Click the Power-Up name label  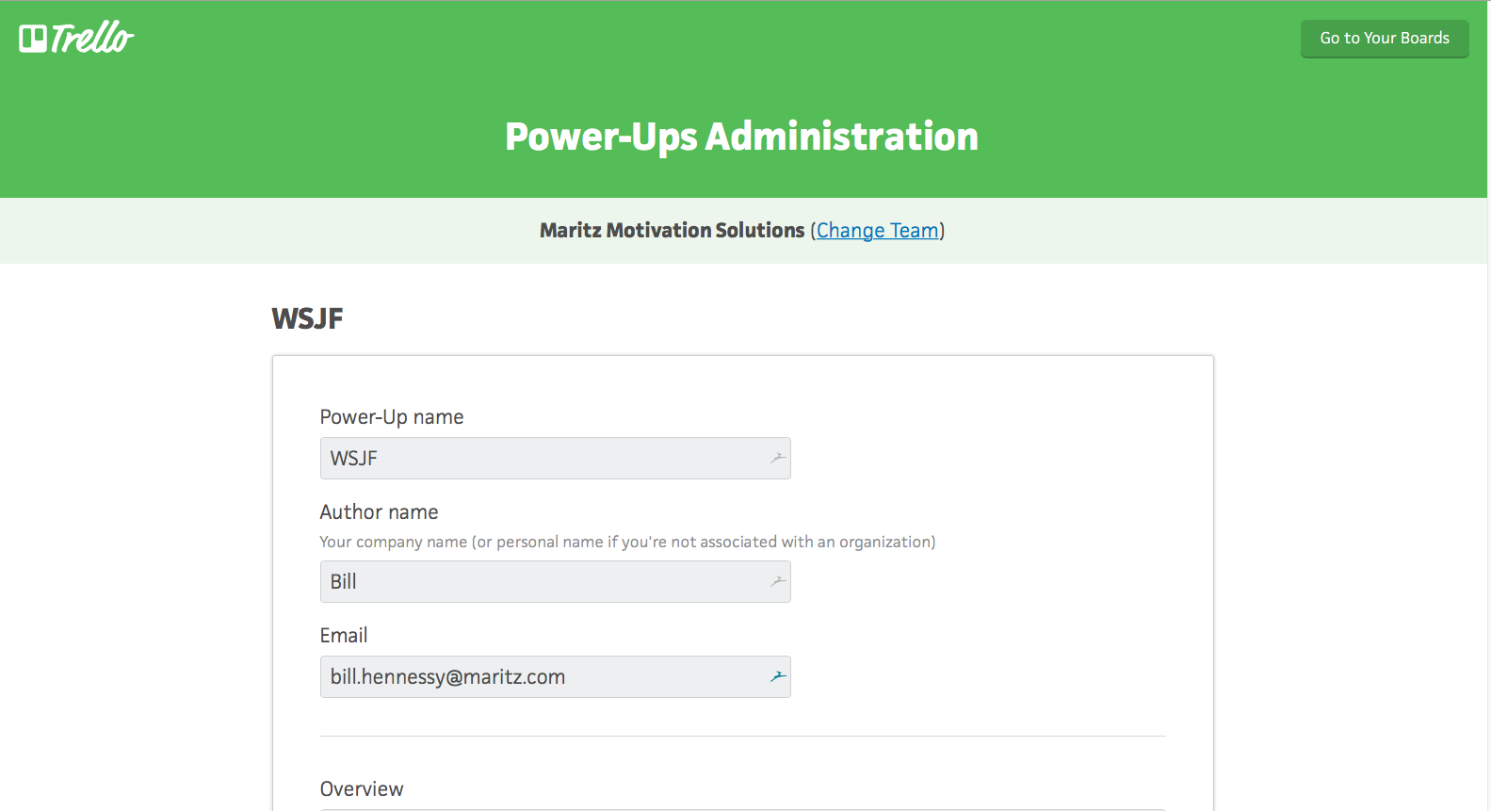[392, 417]
